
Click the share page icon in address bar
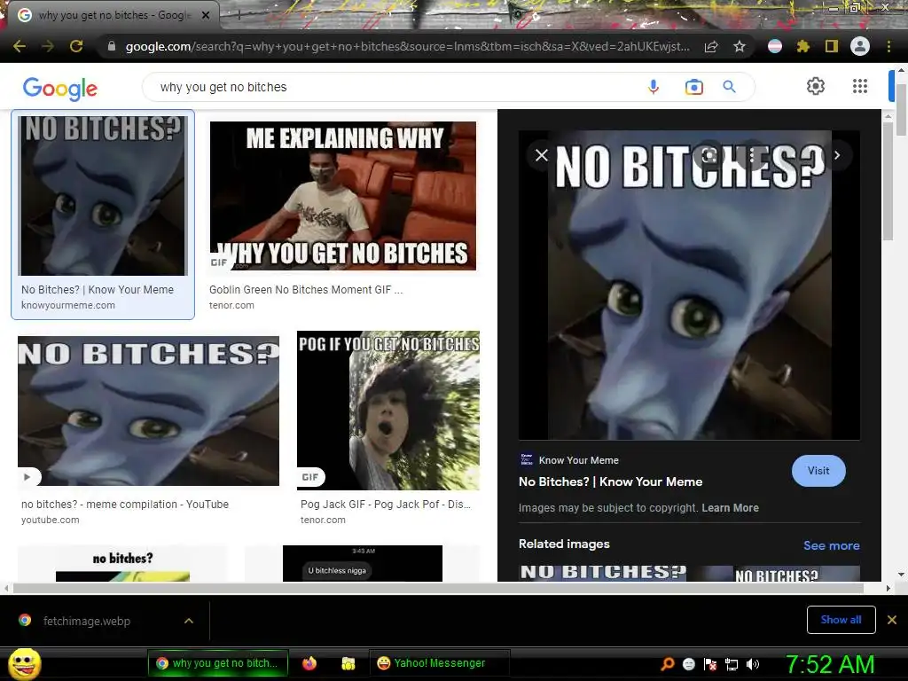tap(711, 46)
